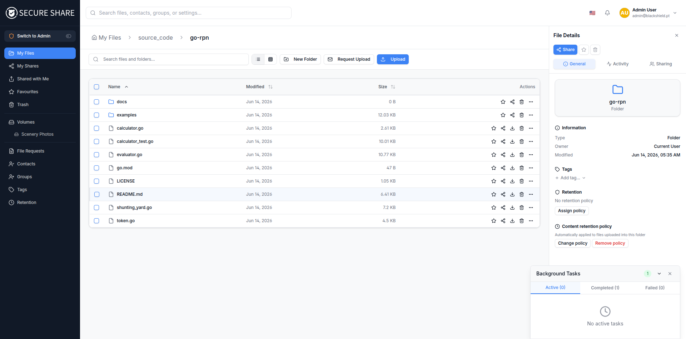
Task: Check the docs folder checkbox
Action: (x=96, y=102)
